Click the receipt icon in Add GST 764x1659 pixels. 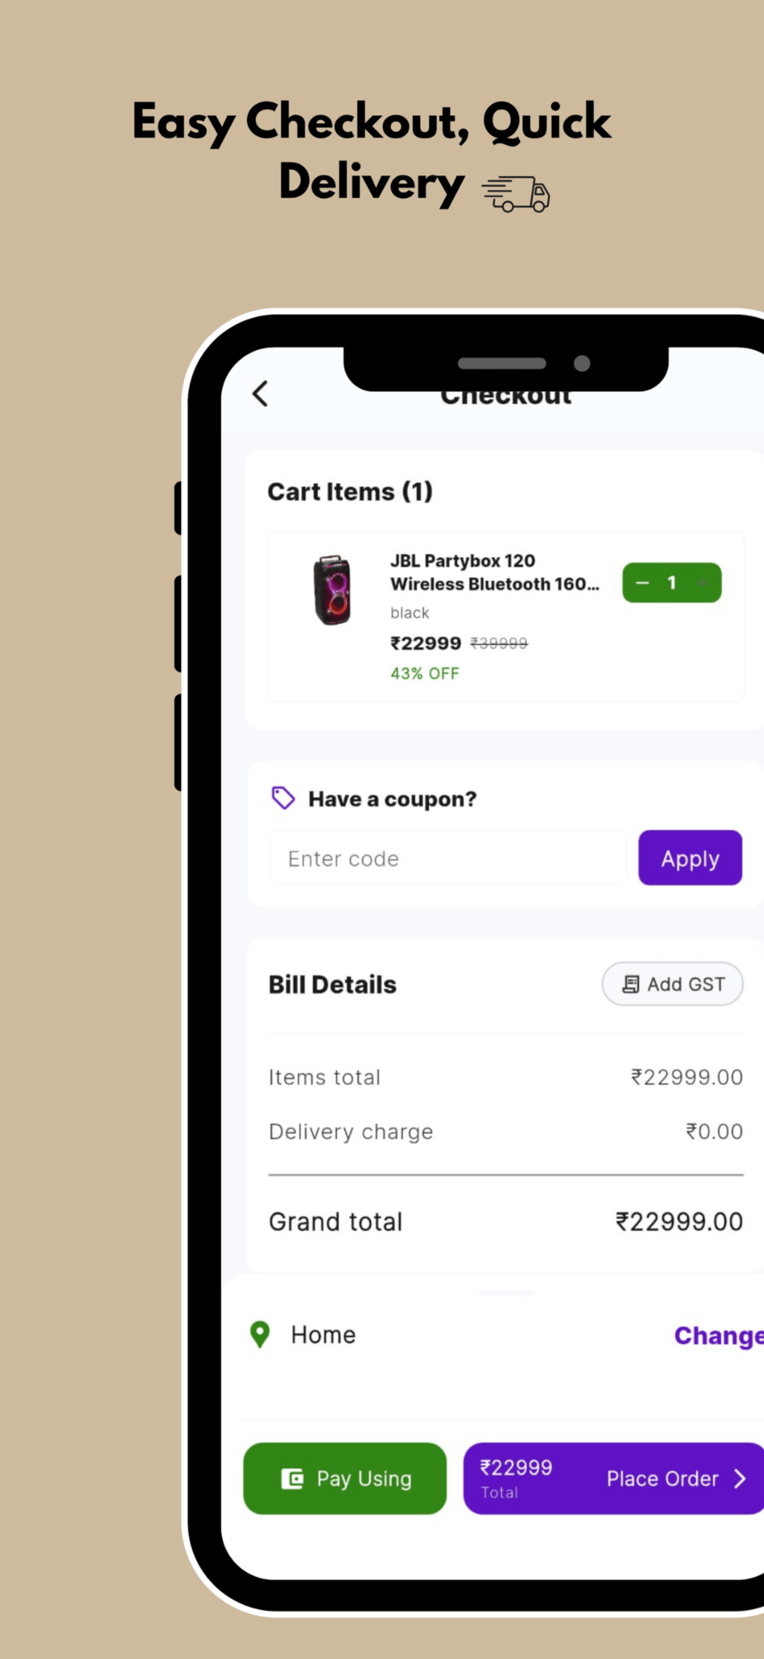pos(631,984)
